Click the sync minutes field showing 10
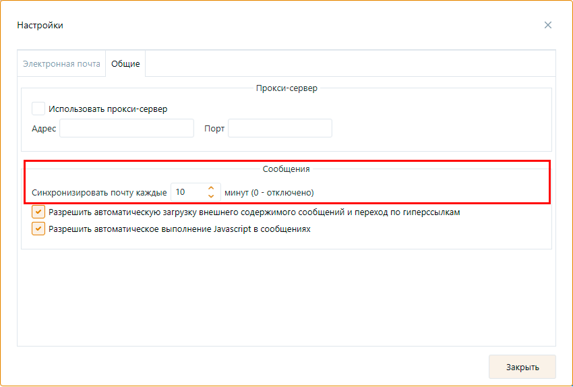Image resolution: width=573 pixels, height=387 pixels. (187, 192)
